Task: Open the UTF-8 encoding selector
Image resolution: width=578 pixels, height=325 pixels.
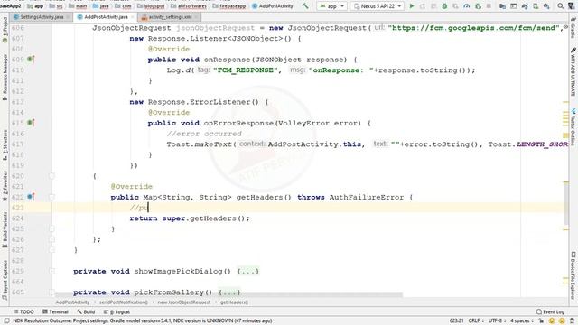Action: (498, 321)
